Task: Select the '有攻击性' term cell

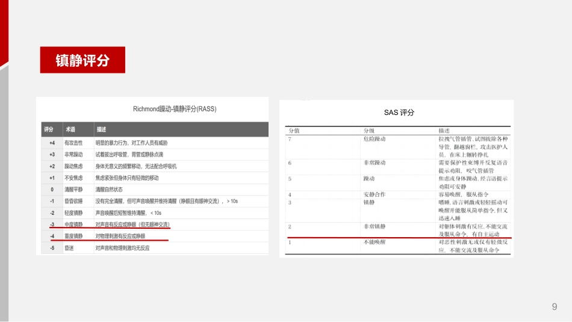Action: point(73,143)
